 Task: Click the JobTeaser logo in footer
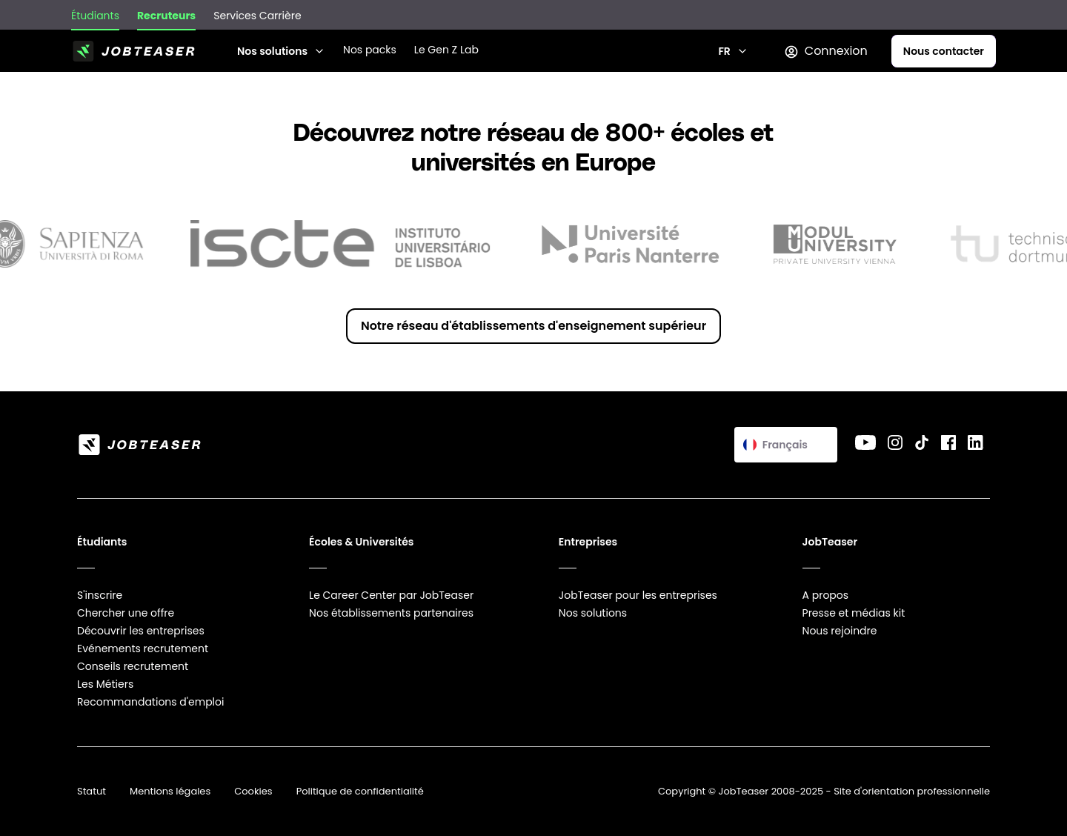coord(140,445)
